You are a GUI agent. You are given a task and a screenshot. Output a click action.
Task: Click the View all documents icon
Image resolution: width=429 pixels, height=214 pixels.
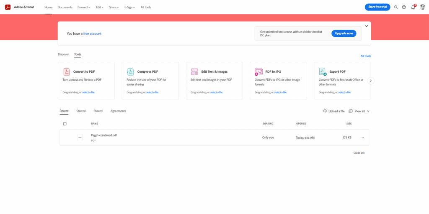click(x=351, y=111)
